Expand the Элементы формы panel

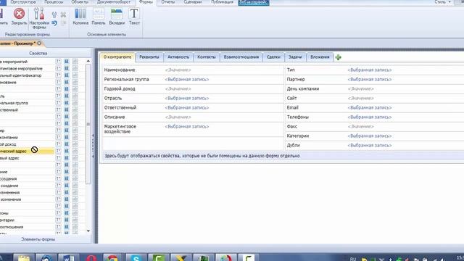pos(38,239)
